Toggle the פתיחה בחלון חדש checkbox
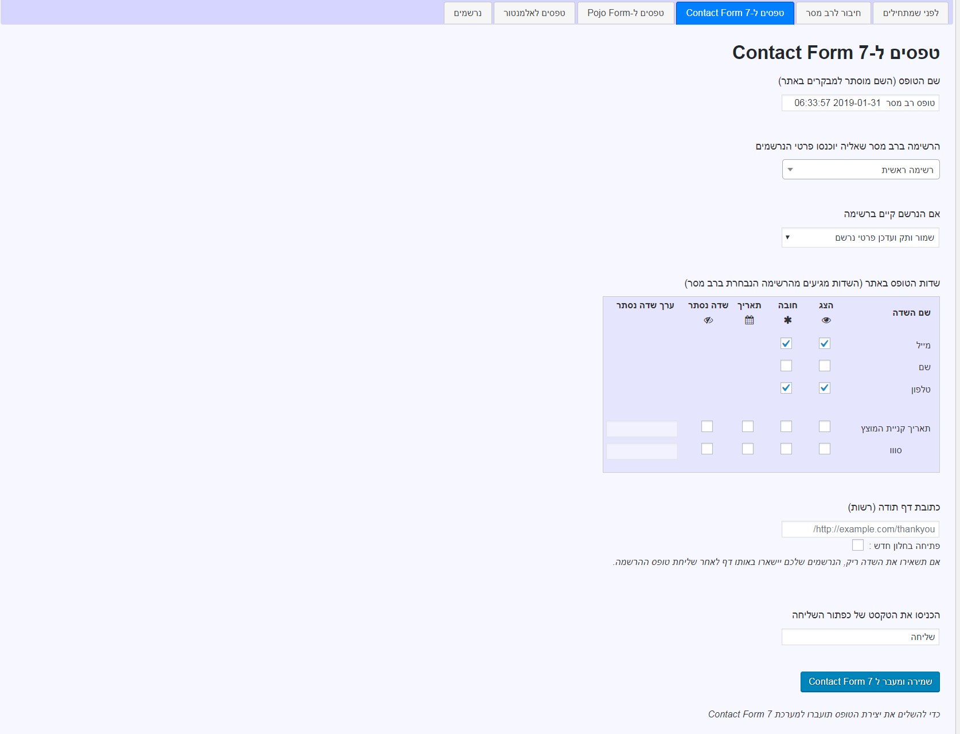Screen dimensions: 960x734 pyautogui.click(x=858, y=545)
